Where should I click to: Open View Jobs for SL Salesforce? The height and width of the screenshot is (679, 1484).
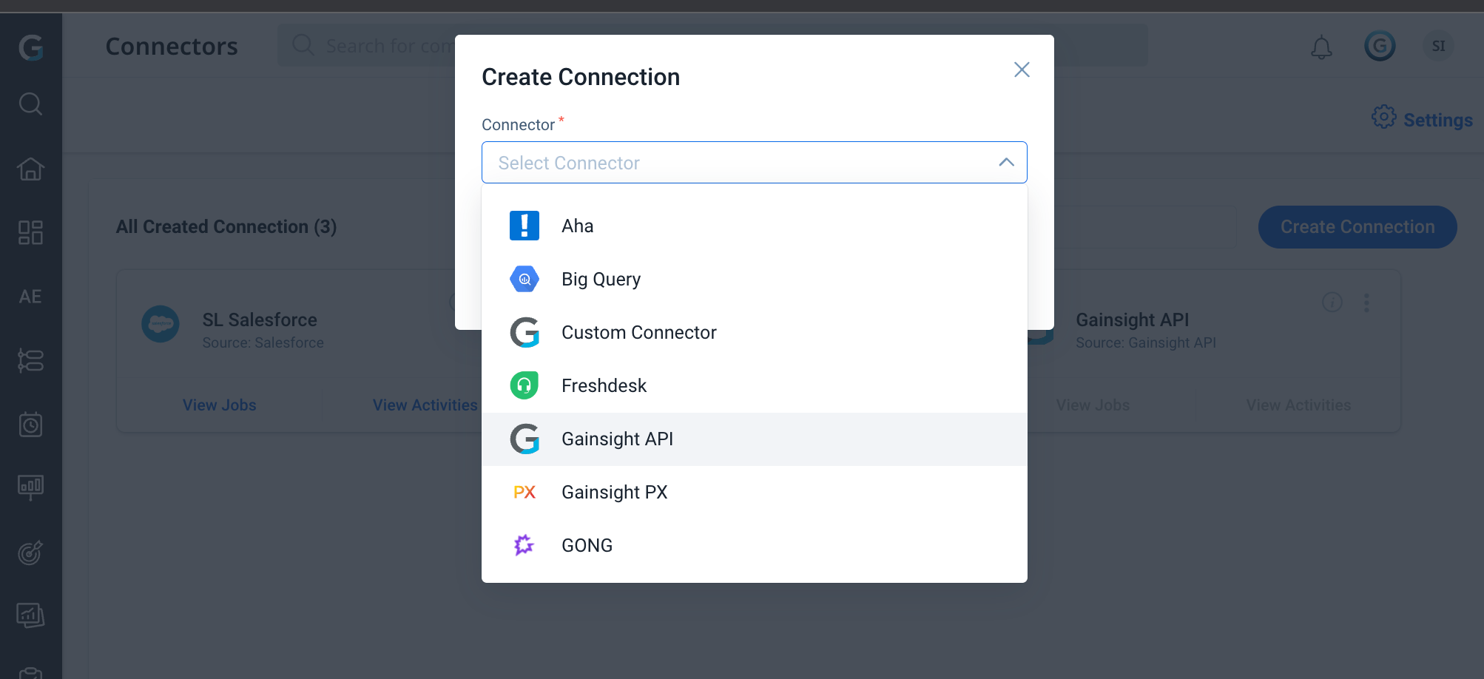click(x=220, y=405)
